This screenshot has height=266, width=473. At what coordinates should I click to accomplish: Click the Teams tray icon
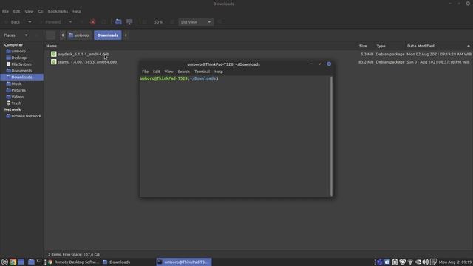[380, 262]
